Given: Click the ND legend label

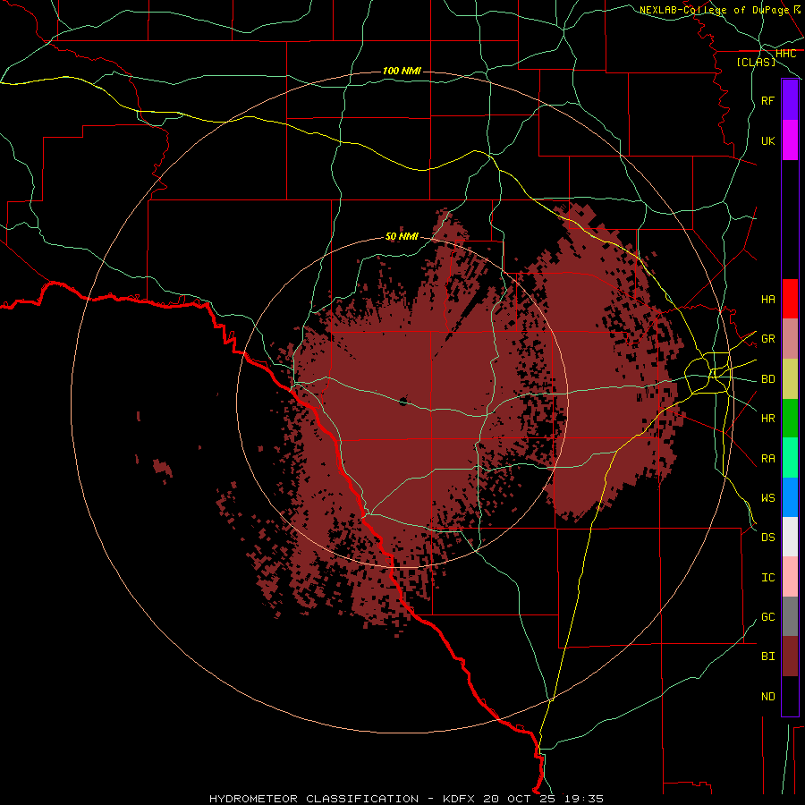Looking at the screenshot, I should (767, 697).
